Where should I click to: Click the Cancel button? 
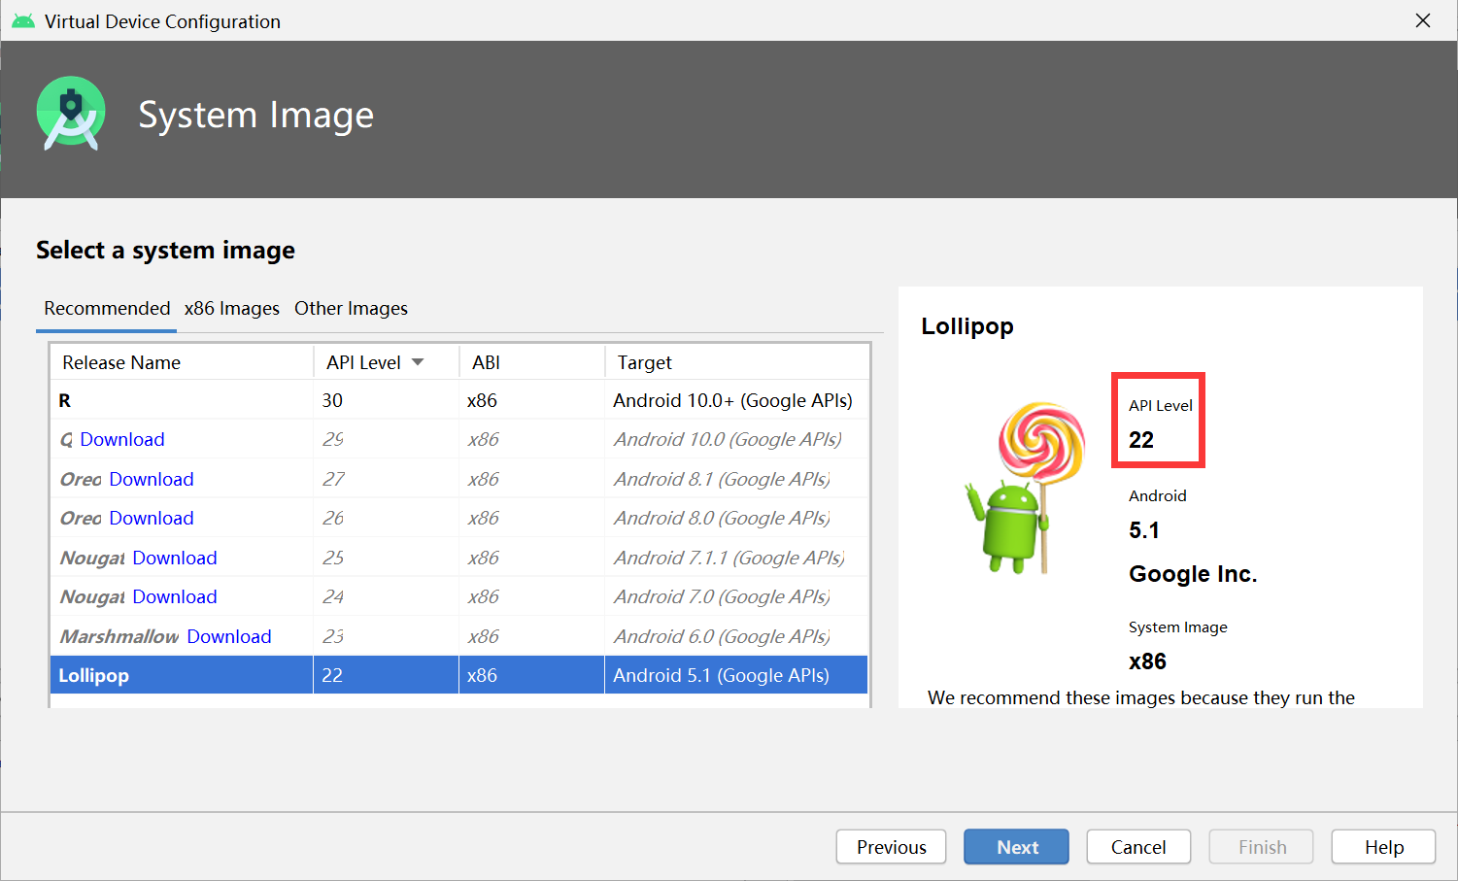coord(1138,846)
